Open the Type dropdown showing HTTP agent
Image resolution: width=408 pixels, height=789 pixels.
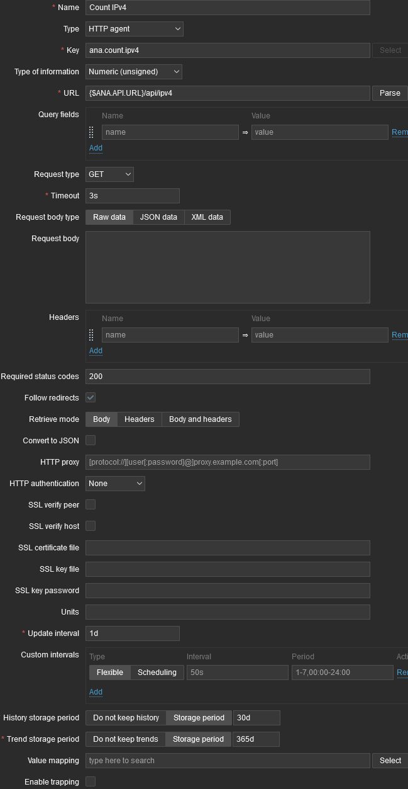[x=134, y=29]
